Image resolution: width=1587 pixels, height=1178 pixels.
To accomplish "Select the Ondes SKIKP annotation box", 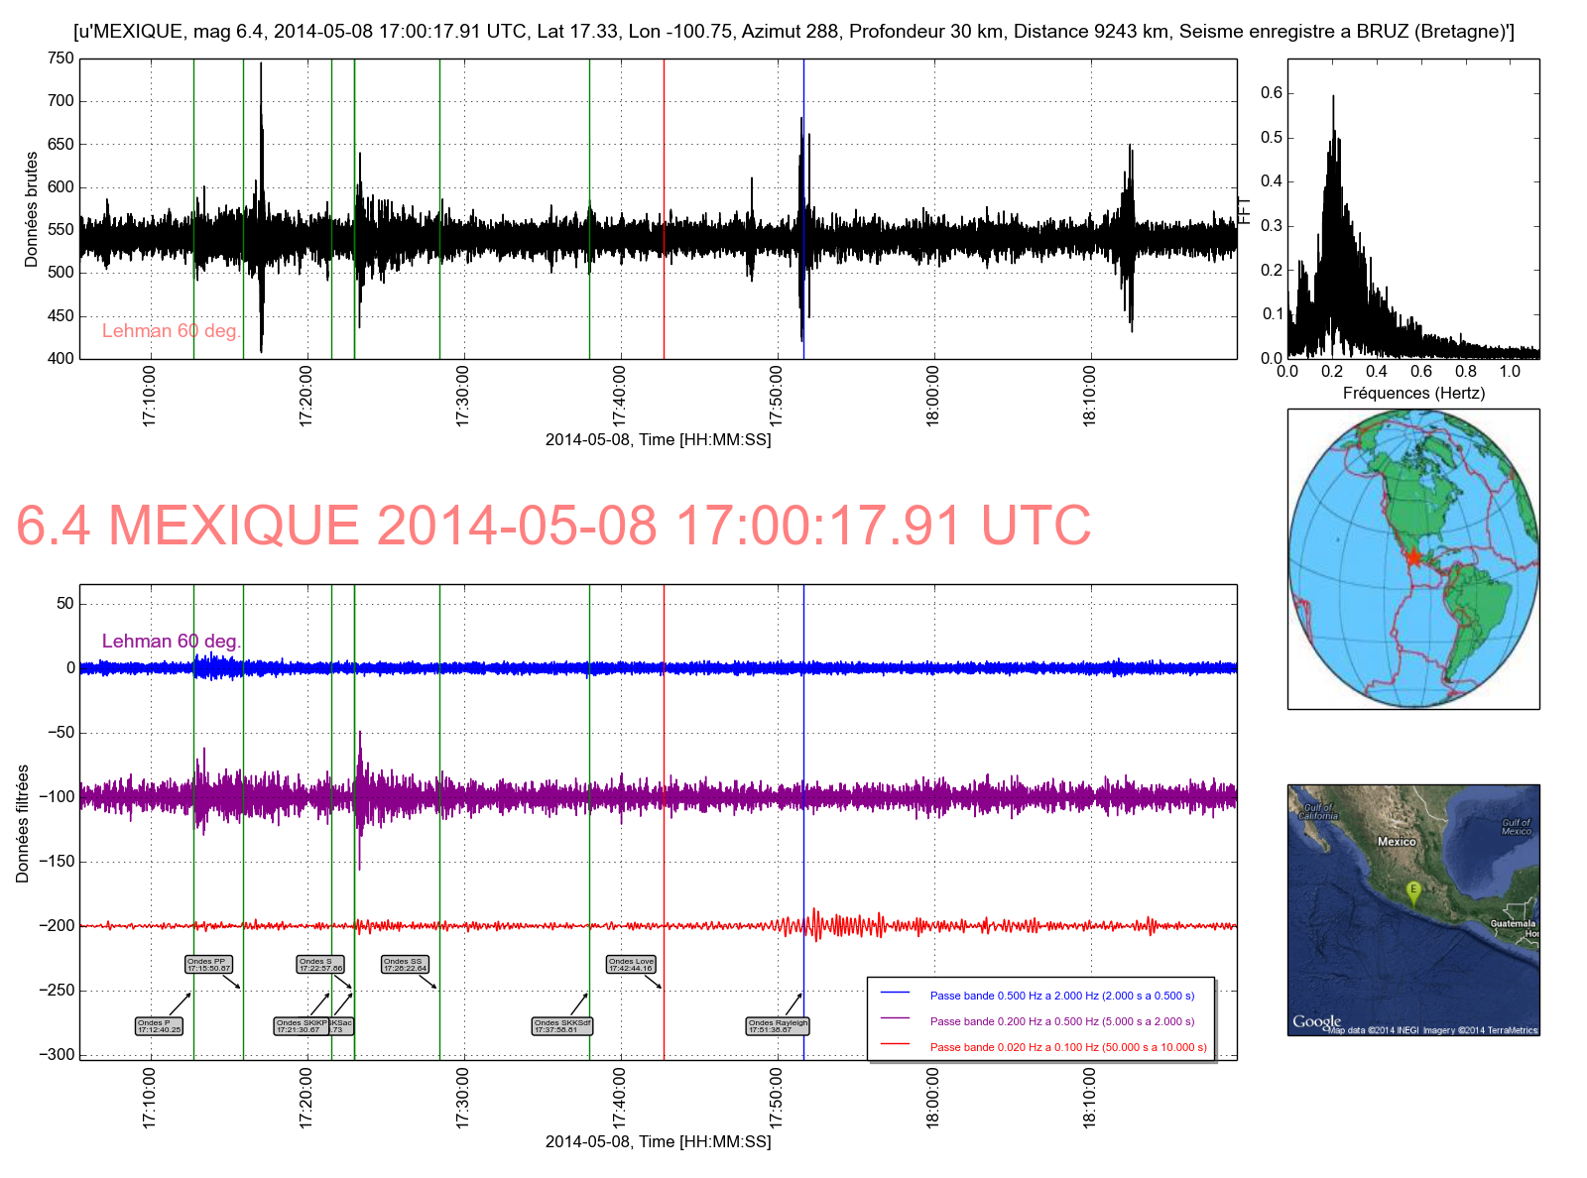I will [x=302, y=1026].
